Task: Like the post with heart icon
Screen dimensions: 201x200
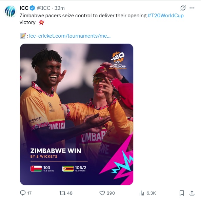Action: point(102,193)
